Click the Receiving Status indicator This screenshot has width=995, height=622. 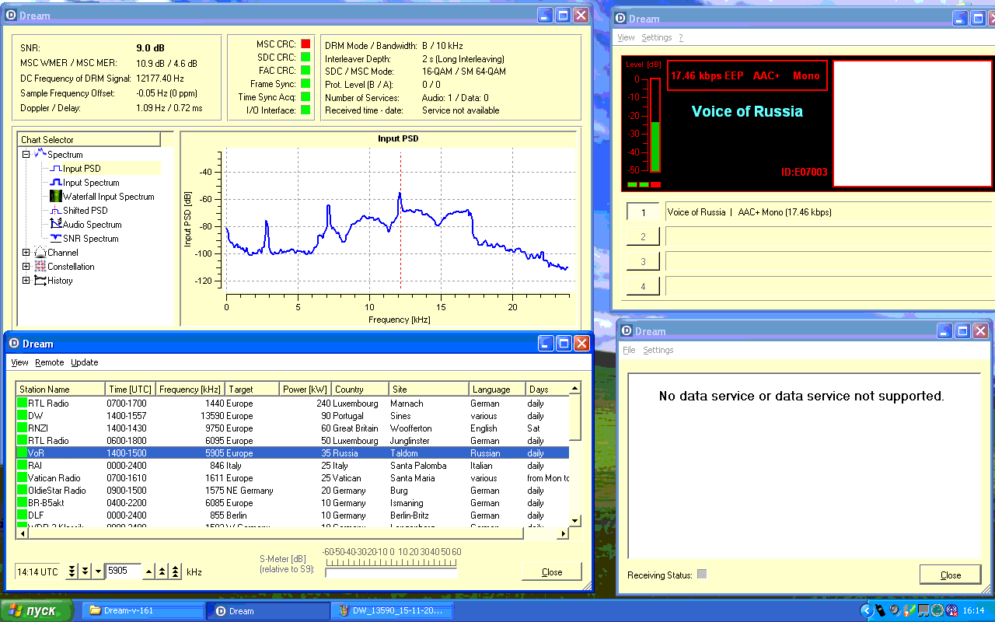pyautogui.click(x=702, y=575)
